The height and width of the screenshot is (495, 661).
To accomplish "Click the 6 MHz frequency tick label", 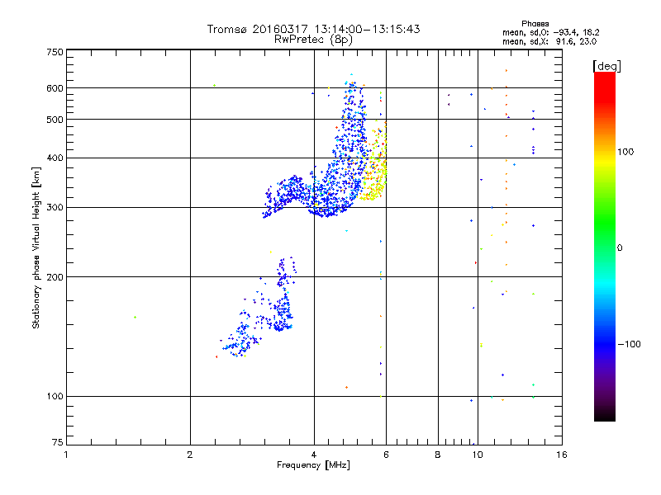I will pos(386,455).
